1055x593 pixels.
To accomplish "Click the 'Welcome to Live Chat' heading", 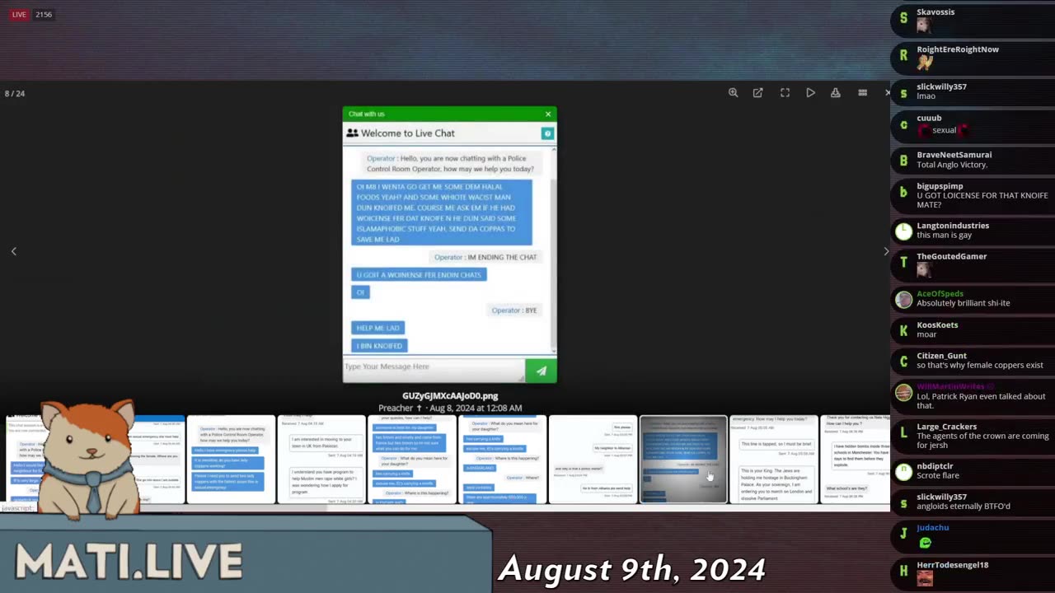I will [x=408, y=133].
